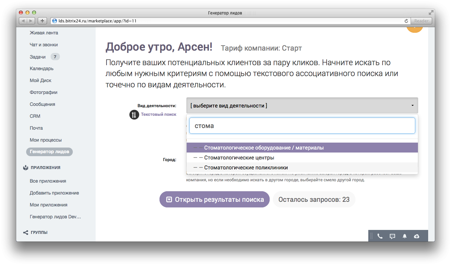The height and width of the screenshot is (265, 451).
Task: Select Стоматологическое оборудование / материалы option
Action: (x=302, y=148)
